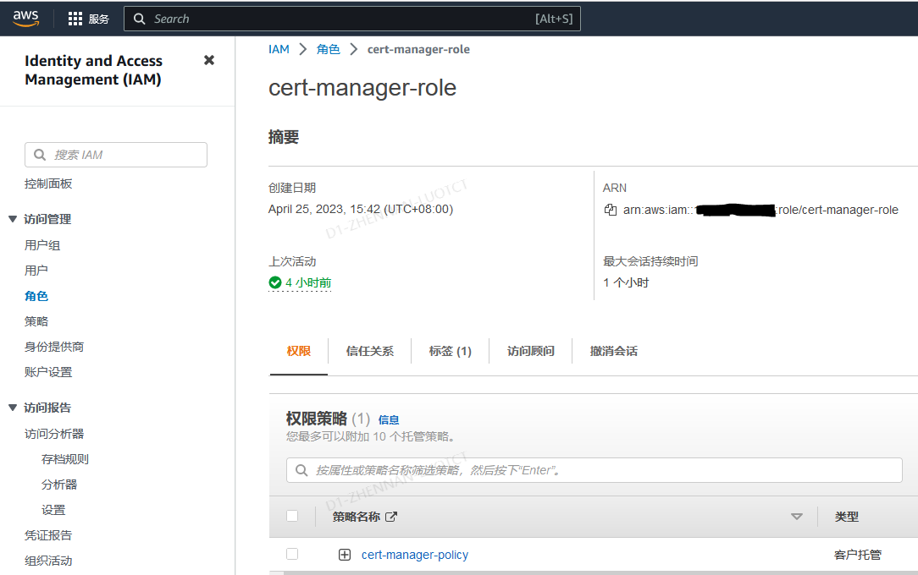
Task: Expand the cert-manager-policy details with the plus icon
Action: click(345, 554)
